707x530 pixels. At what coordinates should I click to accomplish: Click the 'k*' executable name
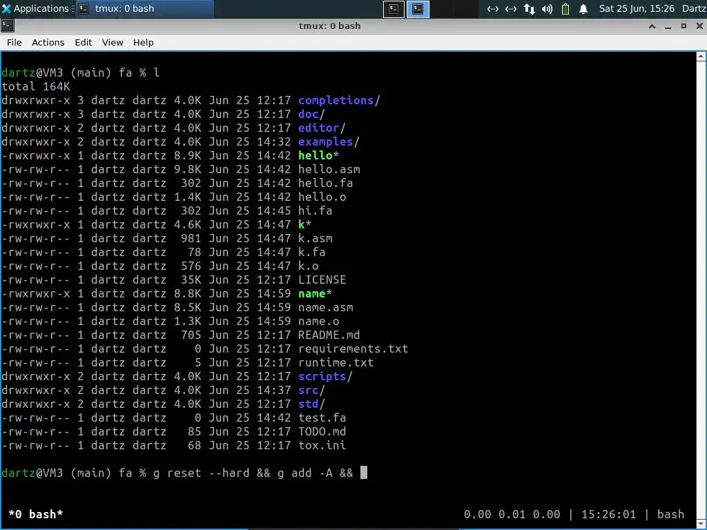click(x=304, y=224)
